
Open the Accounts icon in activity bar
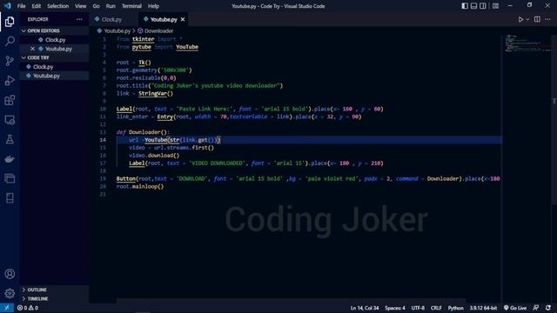click(10, 274)
